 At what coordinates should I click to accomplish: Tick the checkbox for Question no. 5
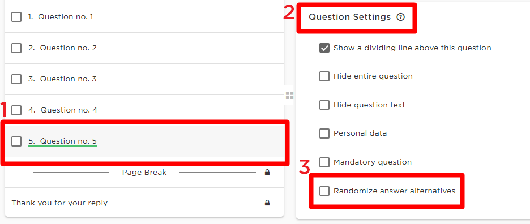coord(16,141)
